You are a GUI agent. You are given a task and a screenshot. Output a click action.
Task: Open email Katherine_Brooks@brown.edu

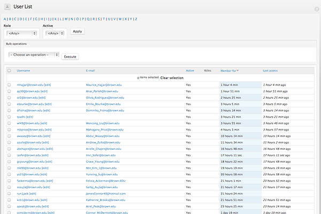click(x=105, y=200)
